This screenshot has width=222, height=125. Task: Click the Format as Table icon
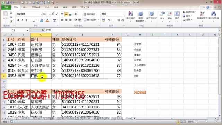[x=140, y=14]
